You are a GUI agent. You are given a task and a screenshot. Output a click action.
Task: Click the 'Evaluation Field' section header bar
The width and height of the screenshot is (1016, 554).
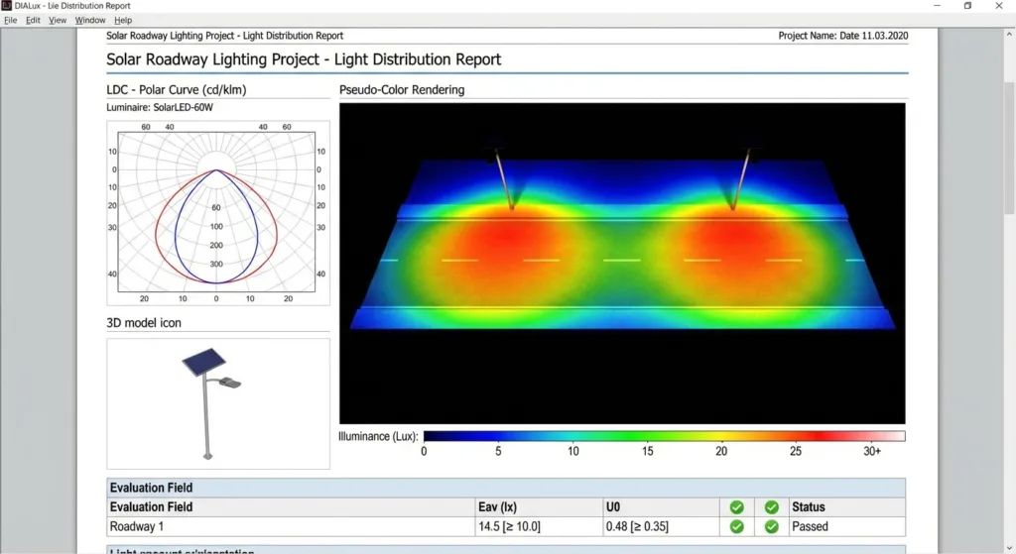coord(505,488)
